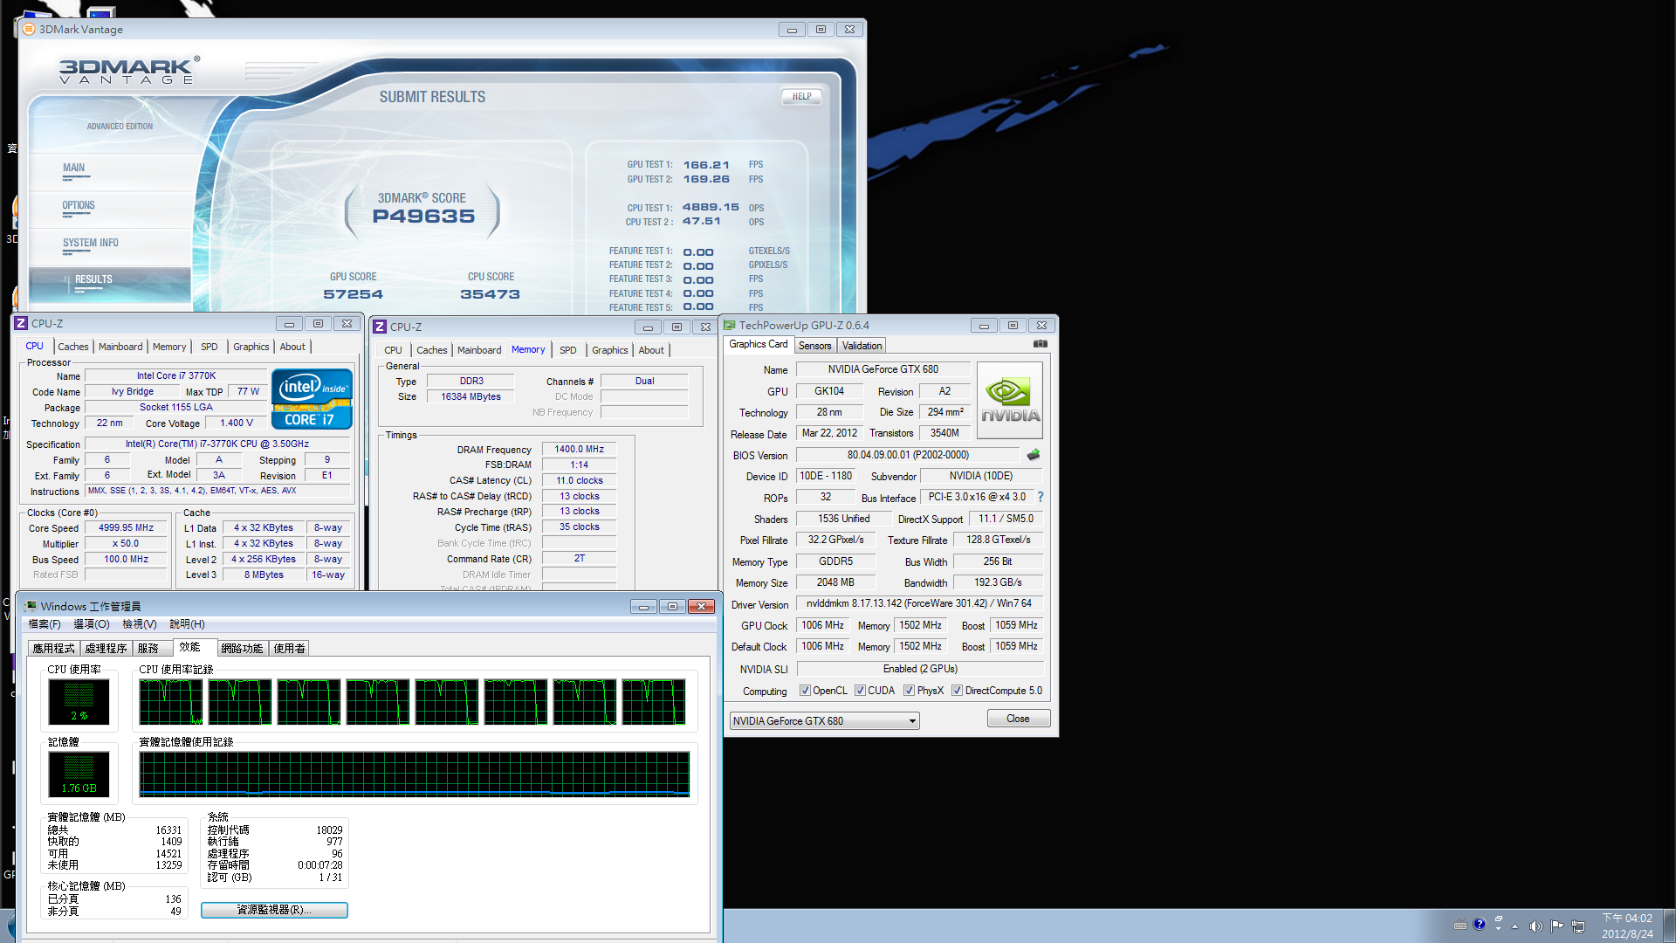Open OPTIONS in 3DMark Vantage sidebar
Image resolution: width=1676 pixels, height=943 pixels.
click(x=79, y=205)
